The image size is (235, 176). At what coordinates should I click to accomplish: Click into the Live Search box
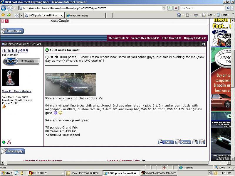click(x=202, y=8)
